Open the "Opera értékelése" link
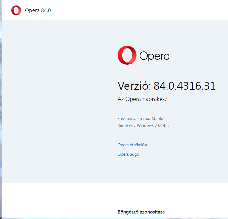Image resolution: width=228 pixels, height=219 pixels. pyautogui.click(x=133, y=145)
